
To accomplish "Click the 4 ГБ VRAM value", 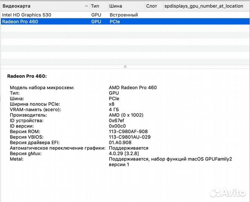I will (x=115, y=110).
